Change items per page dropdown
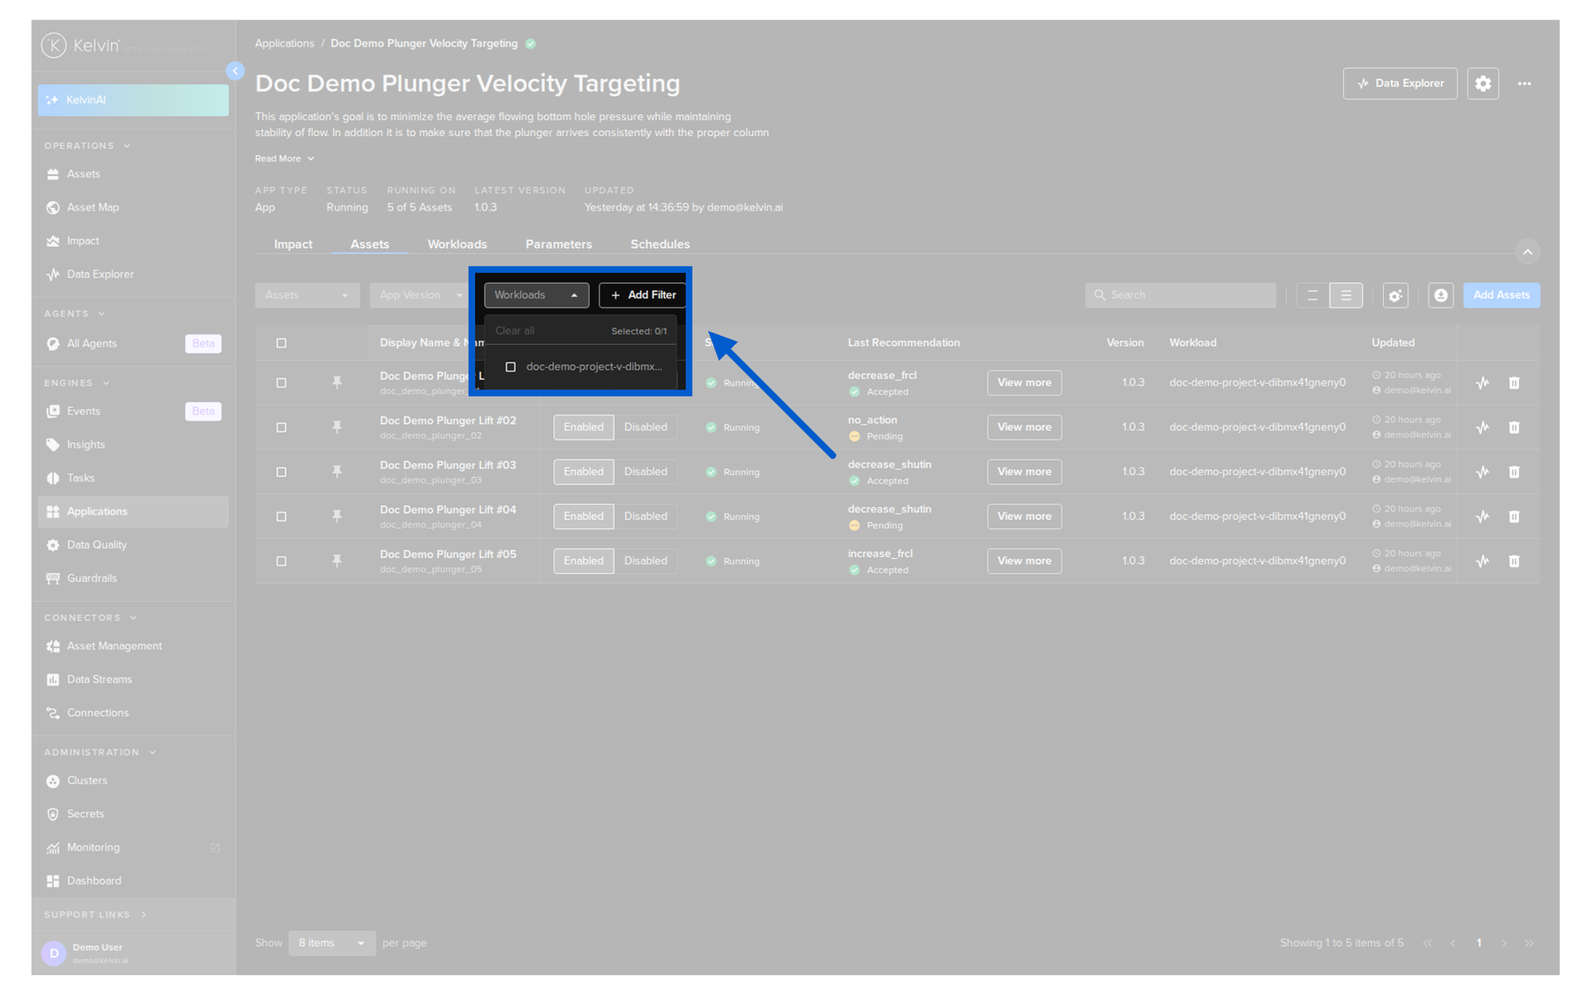1592x995 pixels. [332, 944]
